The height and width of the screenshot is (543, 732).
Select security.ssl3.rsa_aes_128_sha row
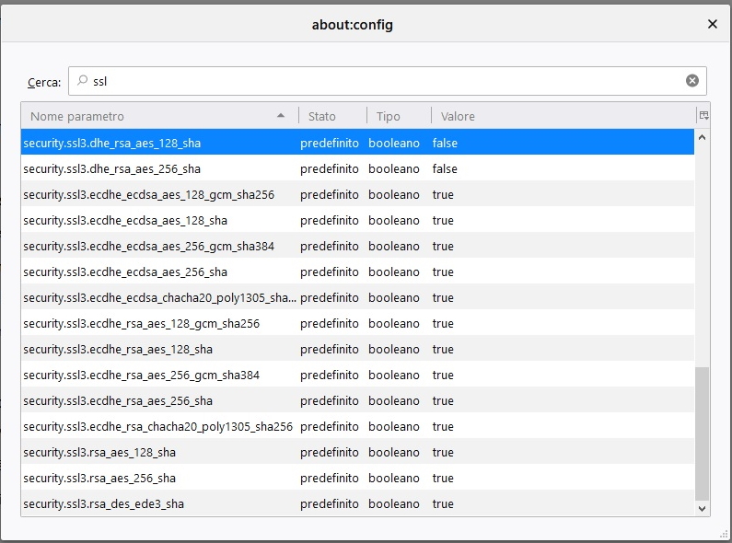click(357, 452)
